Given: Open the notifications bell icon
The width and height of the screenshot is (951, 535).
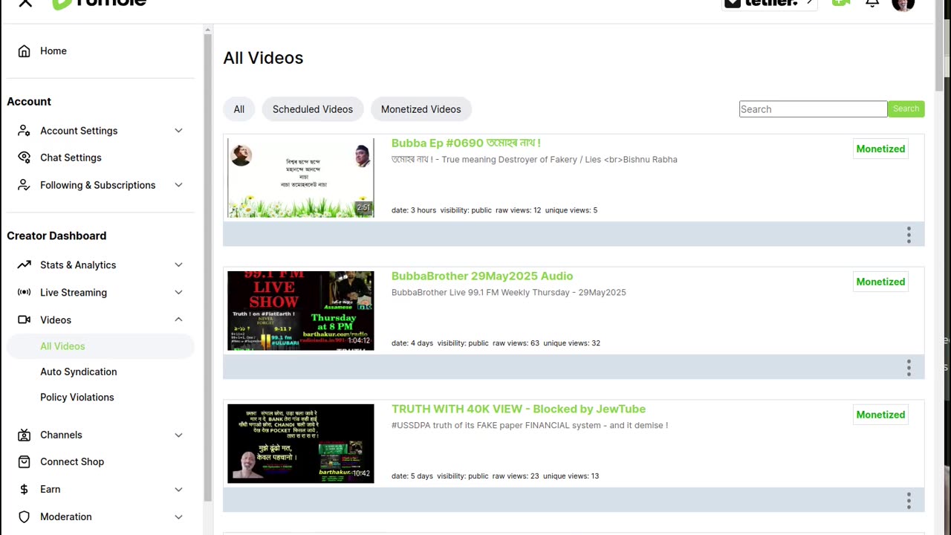Looking at the screenshot, I should point(872,3).
